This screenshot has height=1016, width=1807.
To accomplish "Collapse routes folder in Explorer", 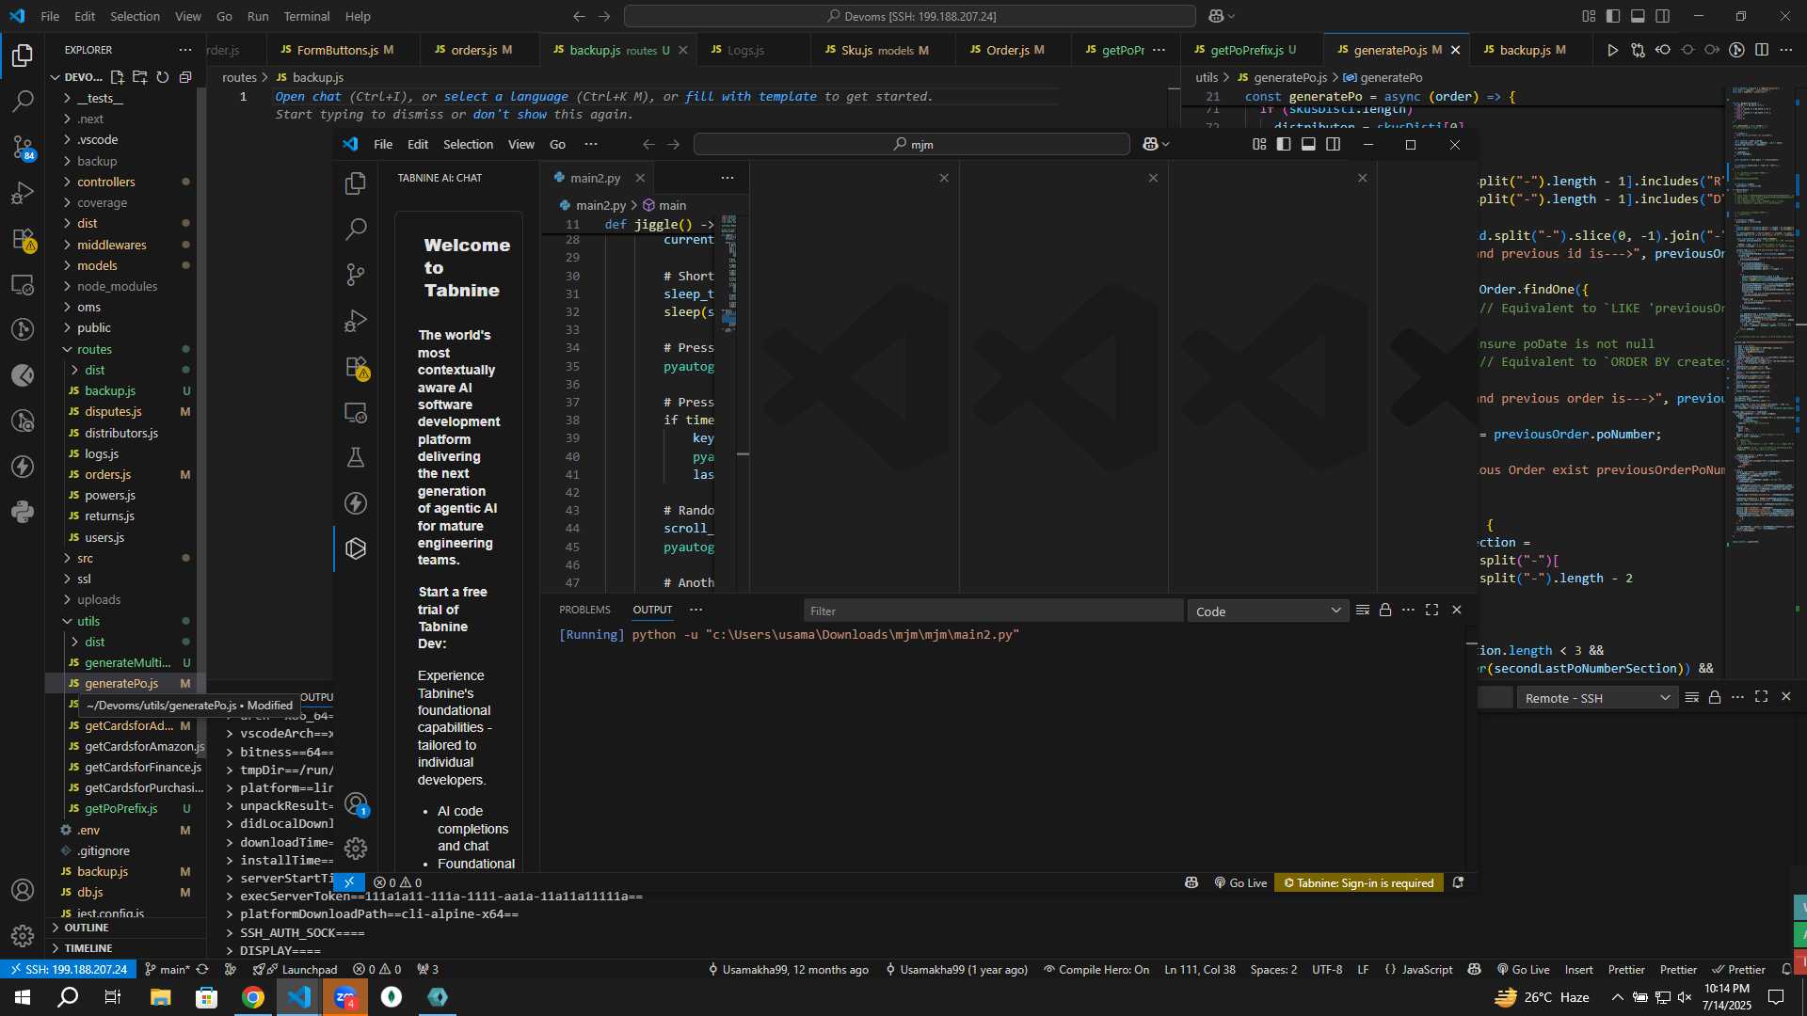I will (94, 349).
